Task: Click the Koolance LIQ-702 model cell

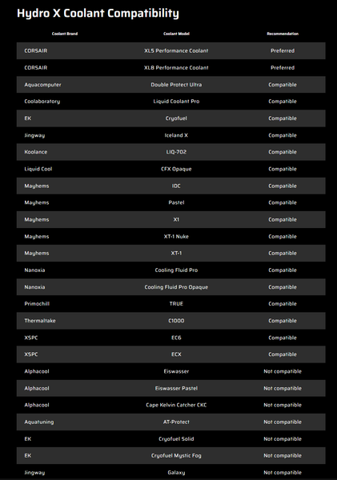Action: point(176,152)
